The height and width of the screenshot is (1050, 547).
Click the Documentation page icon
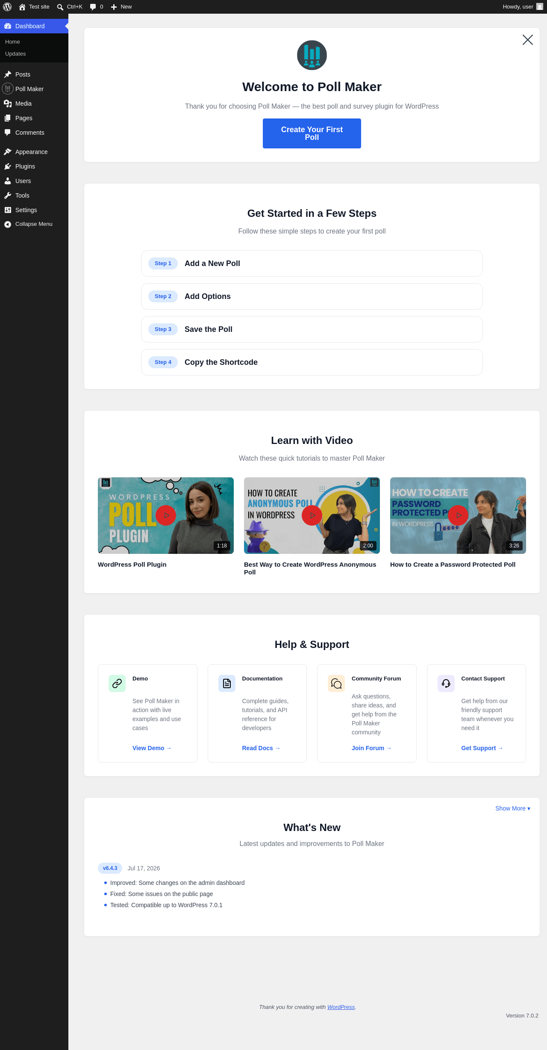point(227,683)
